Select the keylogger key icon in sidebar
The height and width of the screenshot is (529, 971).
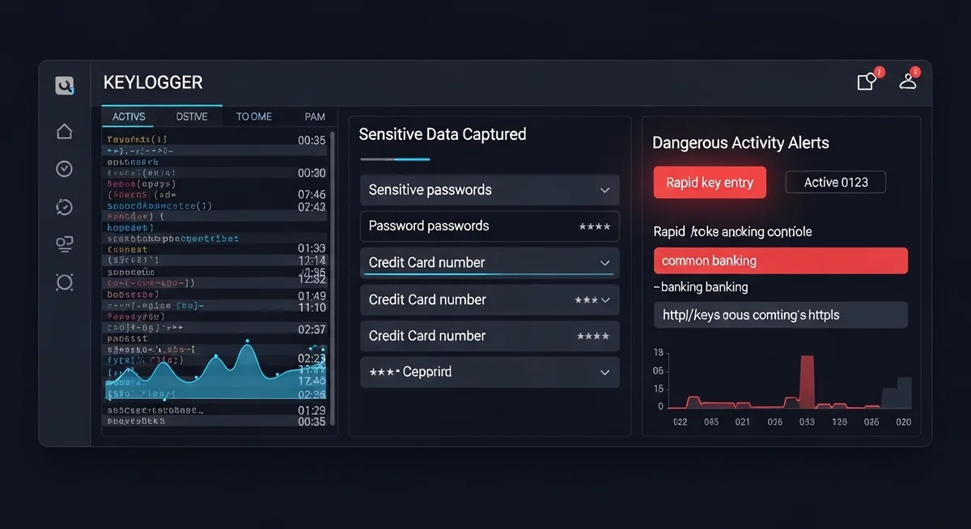65,84
